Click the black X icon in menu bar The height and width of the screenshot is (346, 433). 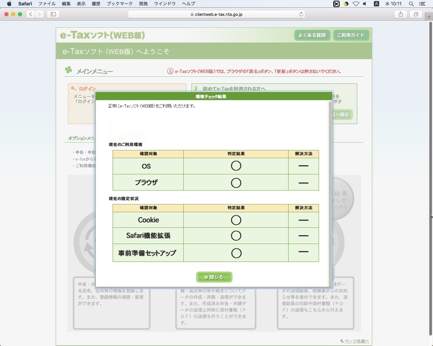pyautogui.click(x=336, y=4)
